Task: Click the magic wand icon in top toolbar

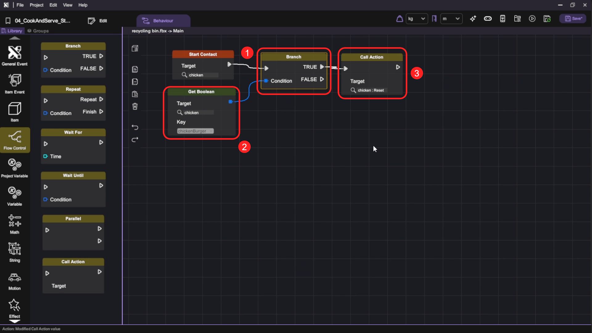Action: click(473, 19)
